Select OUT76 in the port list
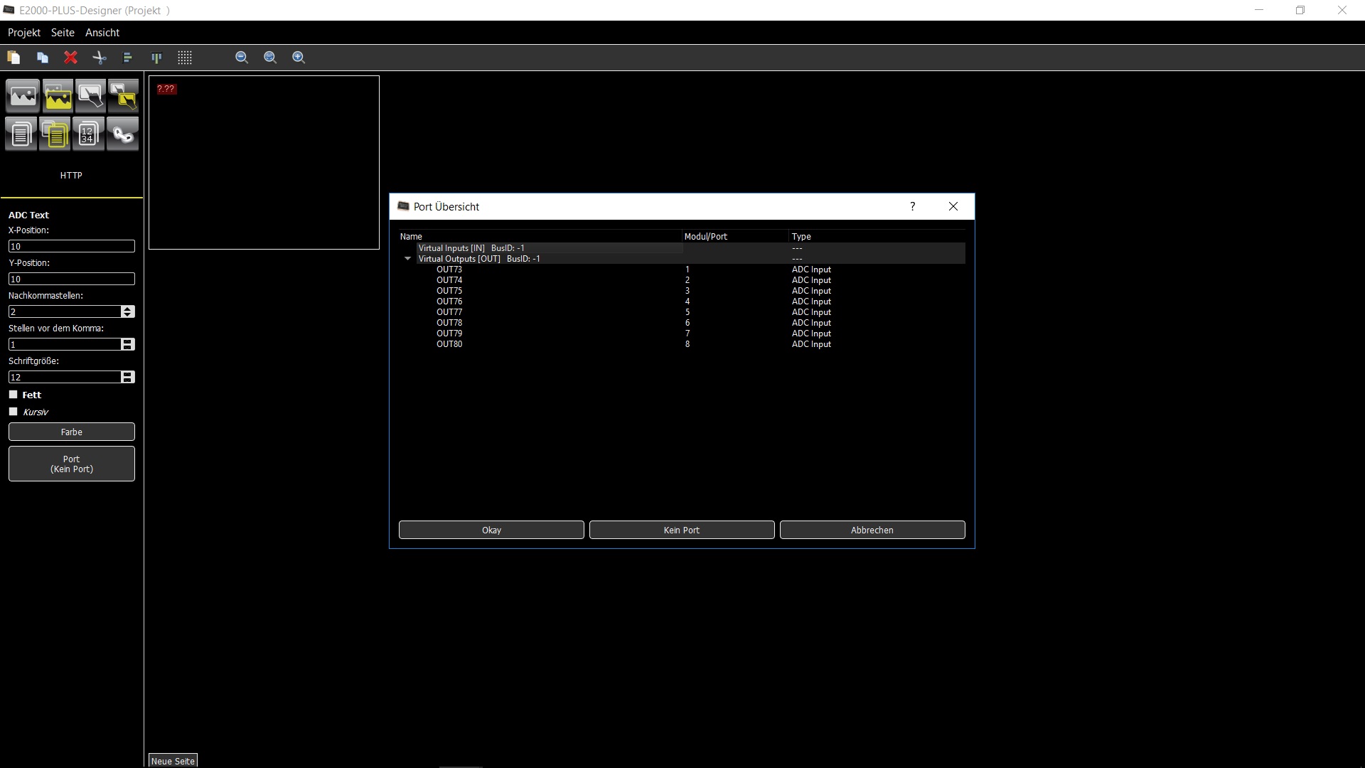The height and width of the screenshot is (768, 1365). (x=449, y=302)
